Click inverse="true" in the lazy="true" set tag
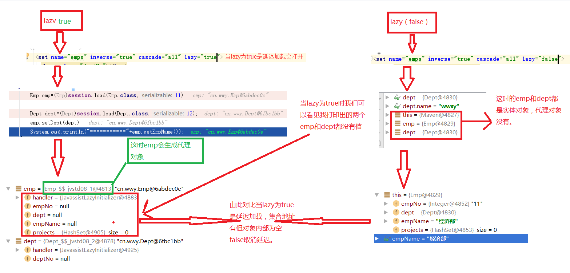 (113, 57)
